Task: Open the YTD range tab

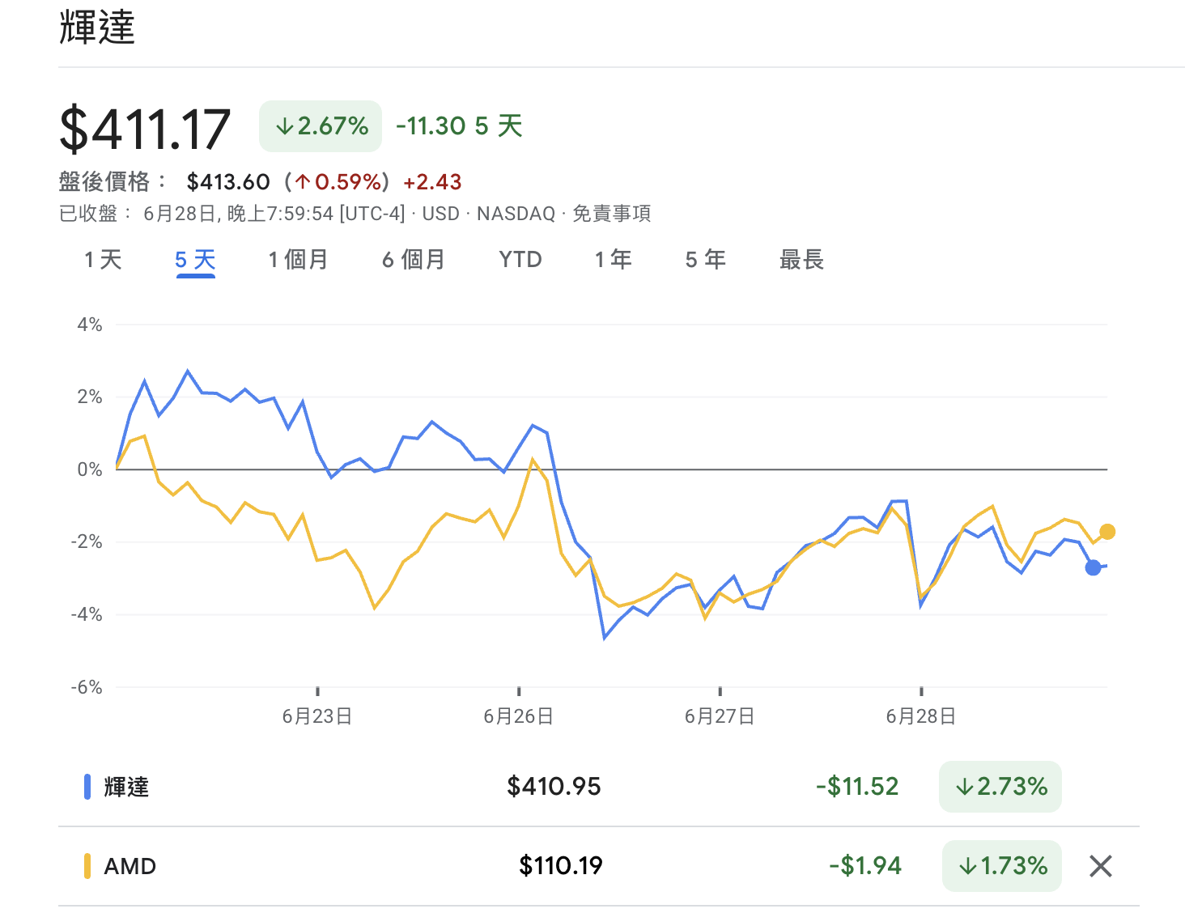Action: coord(520,260)
